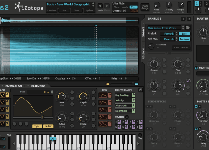Click keyboard scroll left arrow
This screenshot has width=209, height=150.
point(14,143)
